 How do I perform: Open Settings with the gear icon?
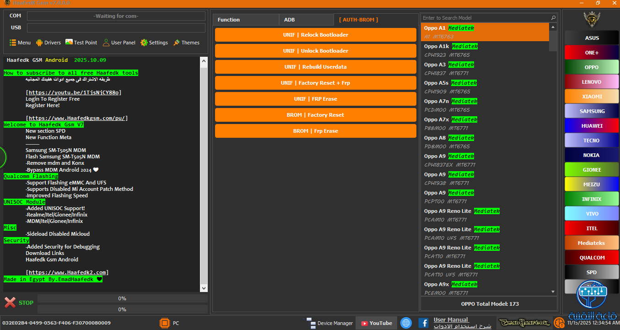[x=144, y=43]
